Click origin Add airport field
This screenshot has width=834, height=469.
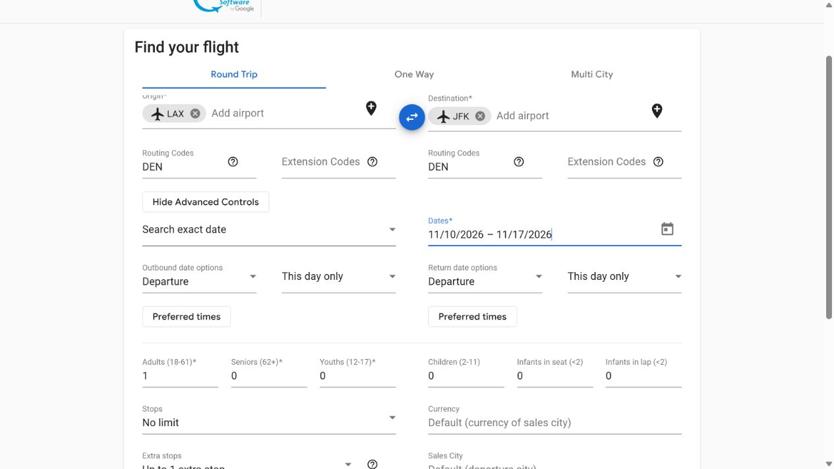coord(283,113)
